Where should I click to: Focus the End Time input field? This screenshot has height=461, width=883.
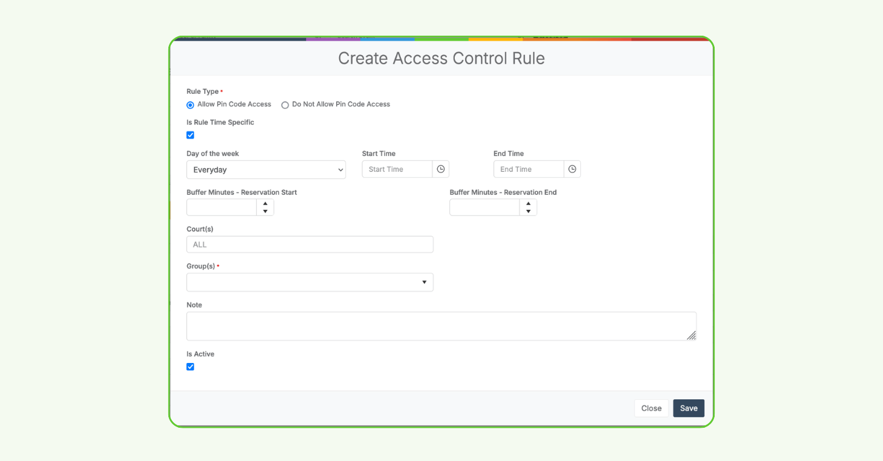click(529, 169)
